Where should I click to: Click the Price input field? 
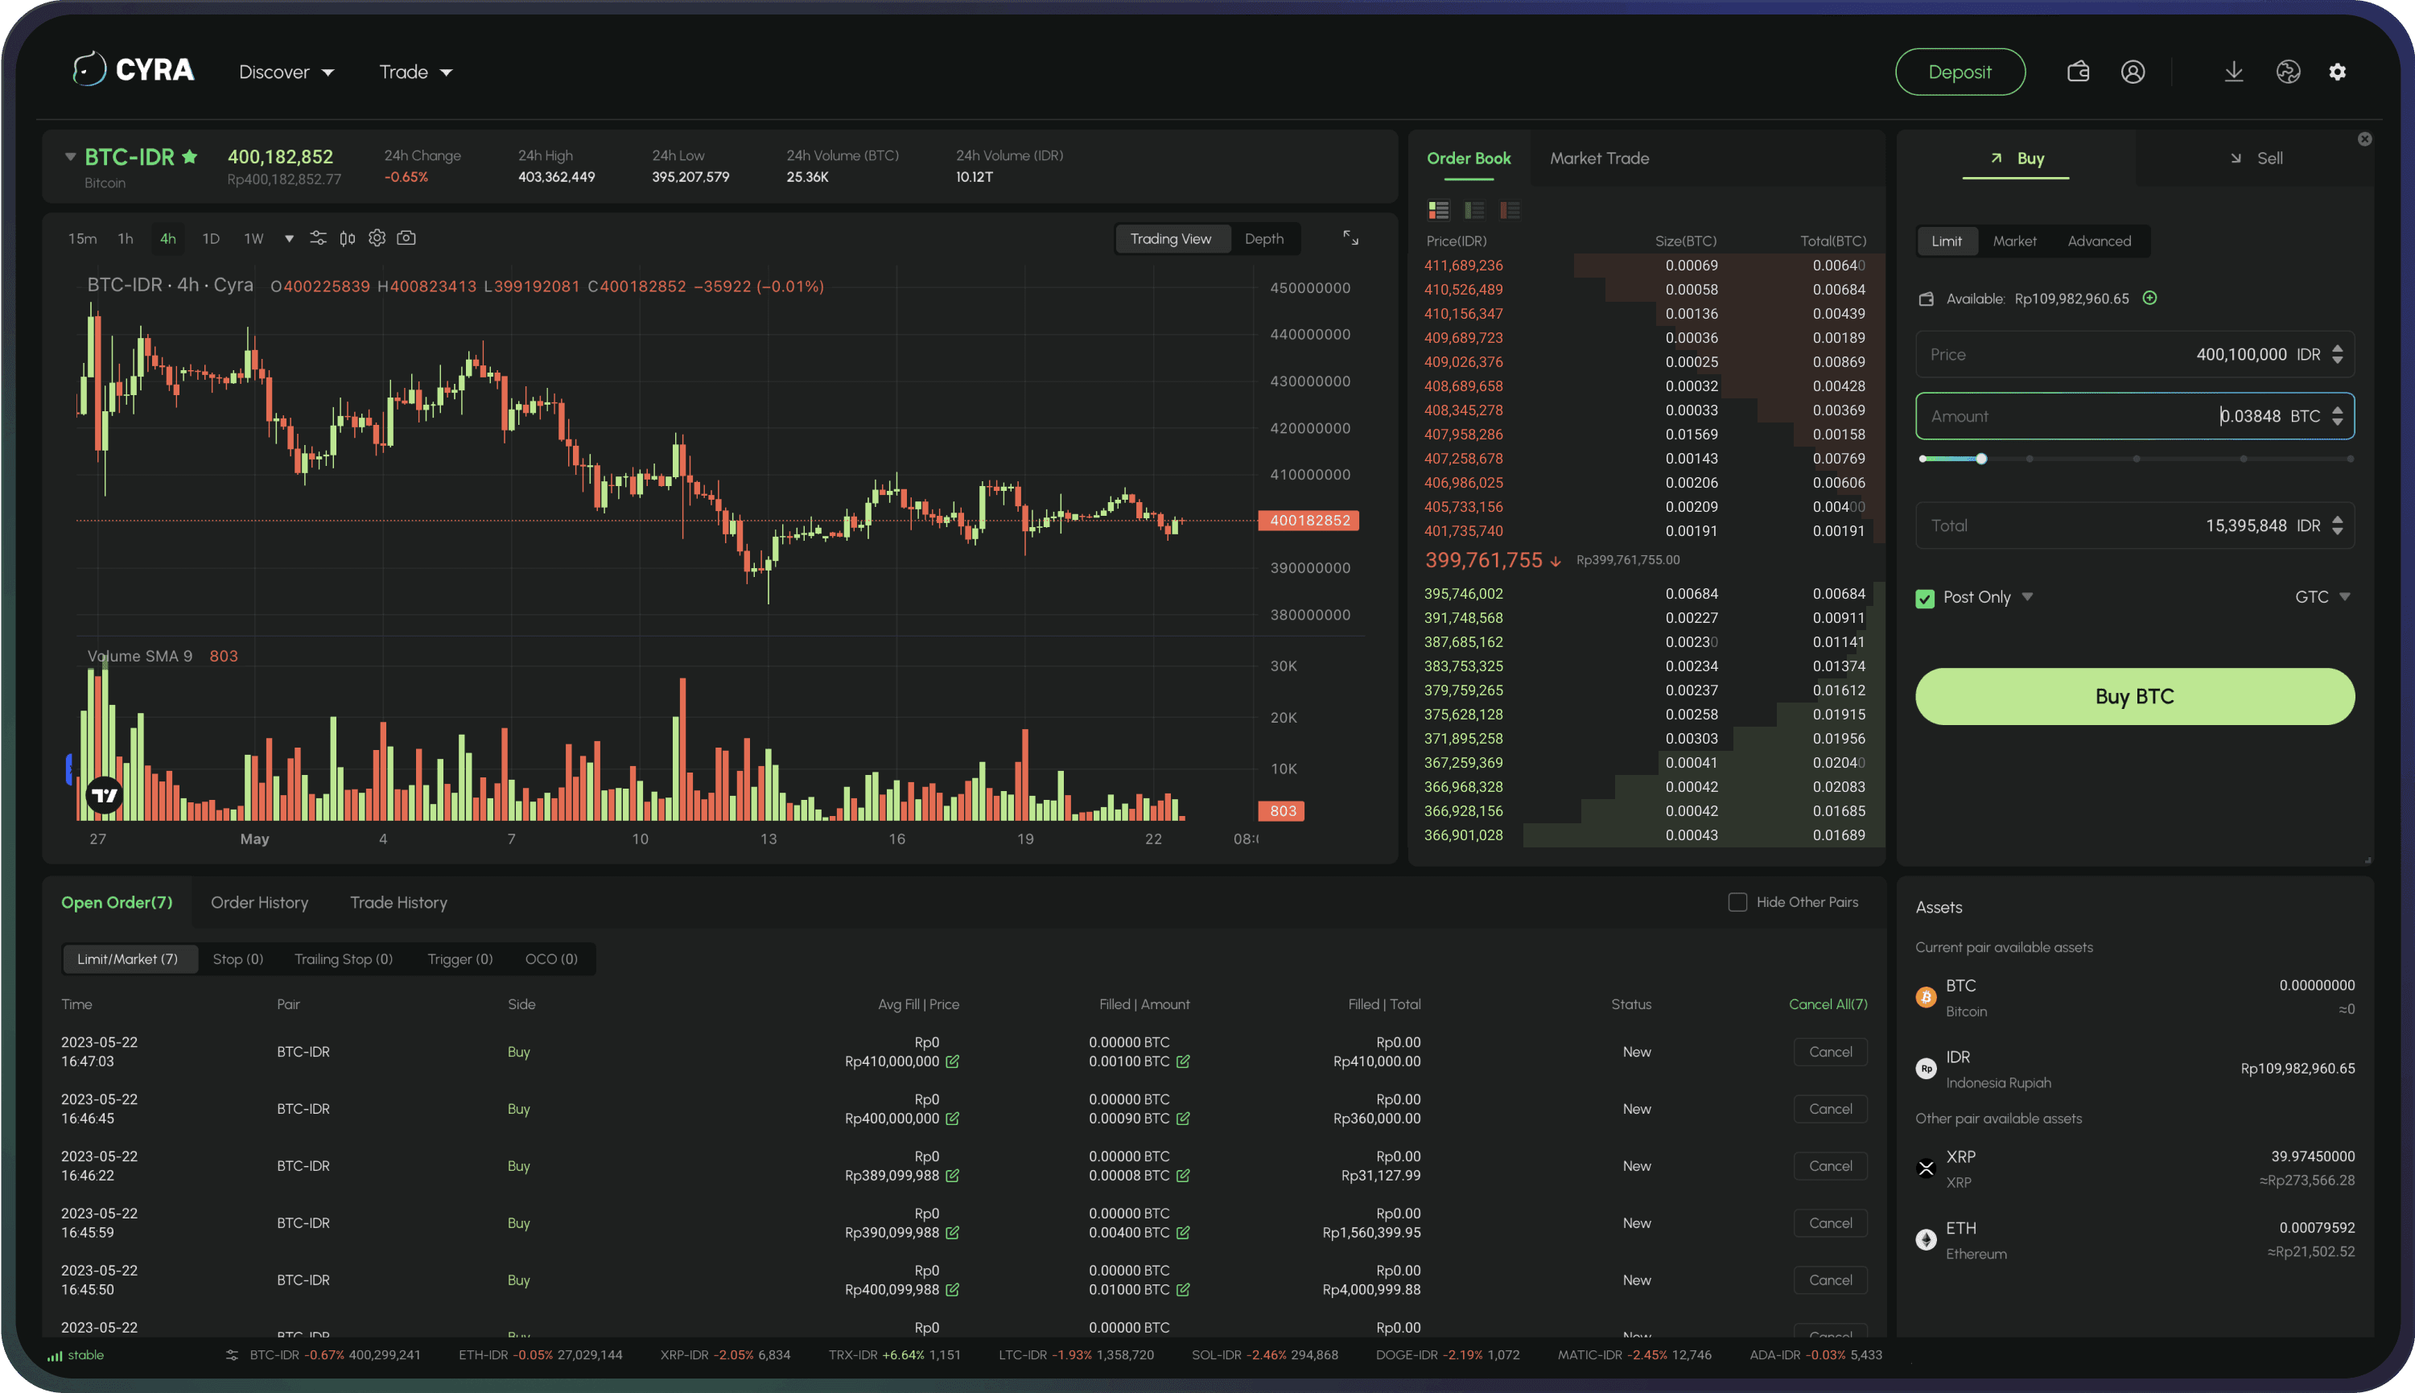coord(2134,354)
